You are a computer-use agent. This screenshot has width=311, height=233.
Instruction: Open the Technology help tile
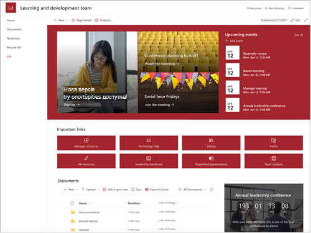149,143
